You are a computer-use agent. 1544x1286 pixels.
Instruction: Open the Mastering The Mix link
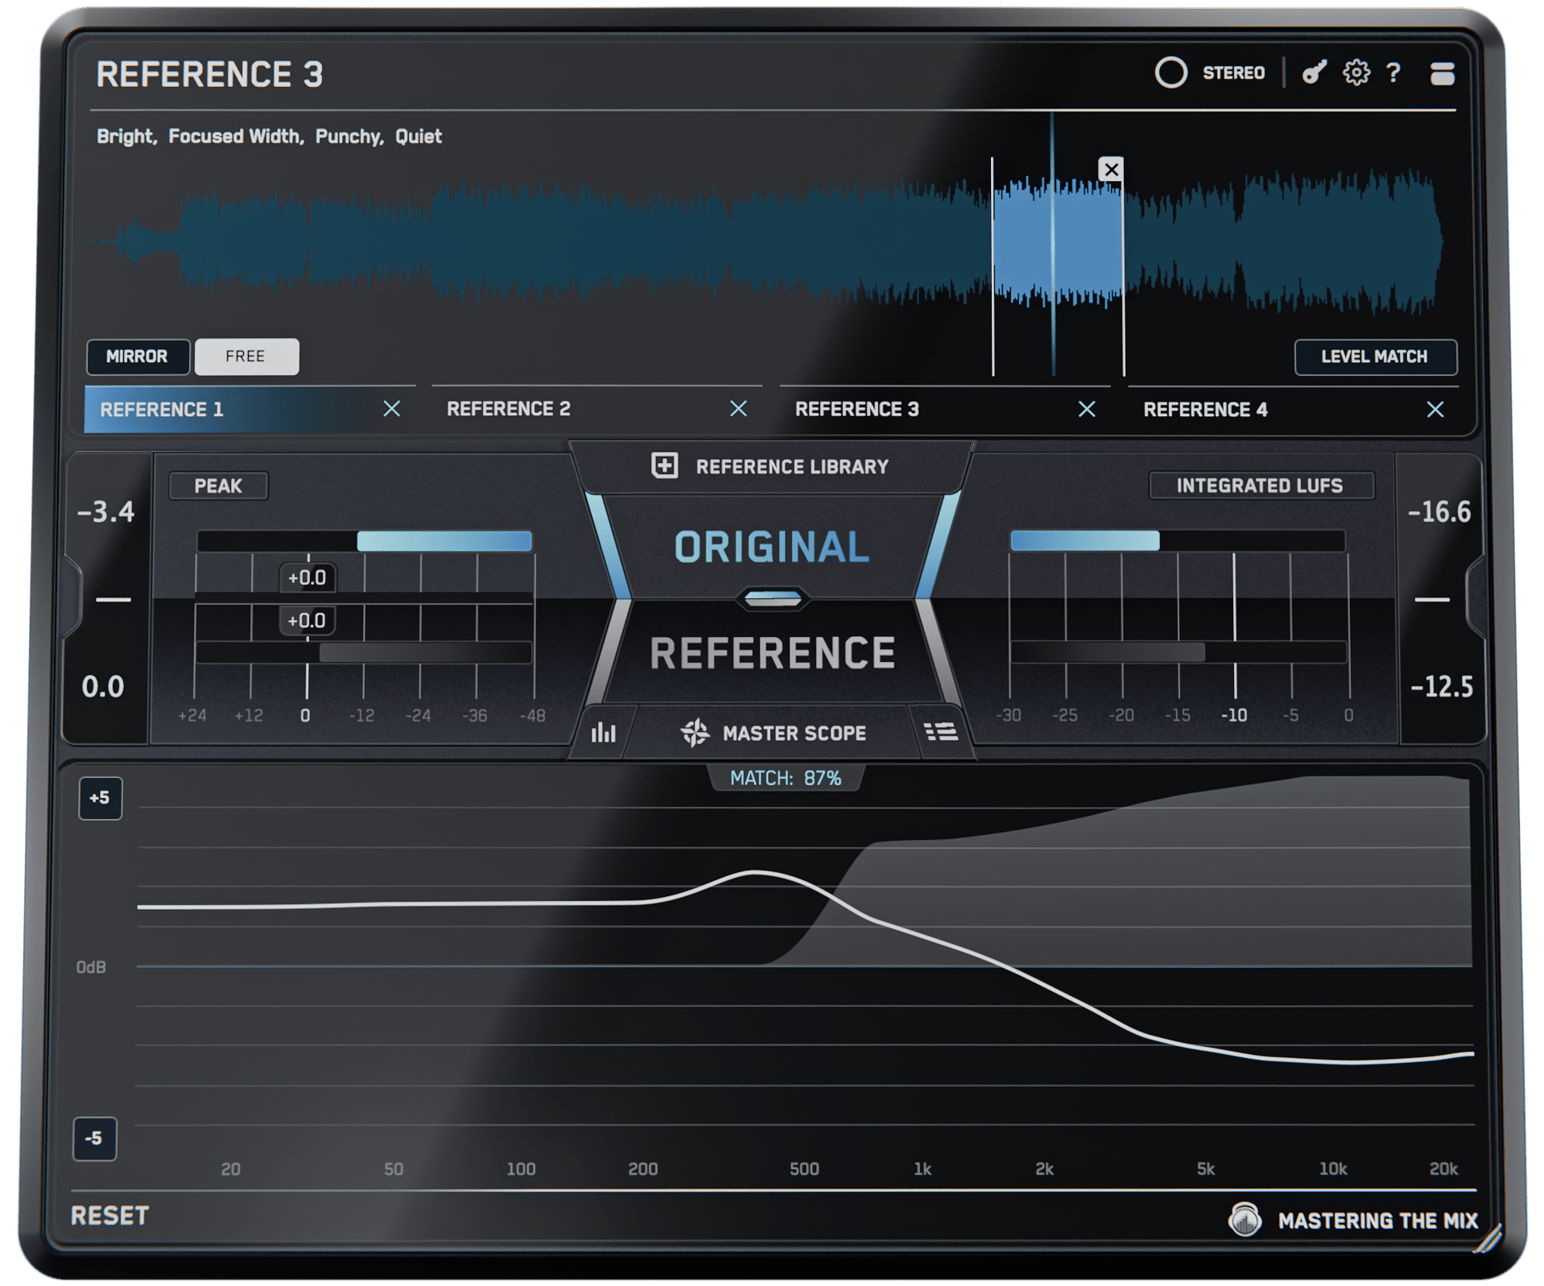[x=1378, y=1221]
